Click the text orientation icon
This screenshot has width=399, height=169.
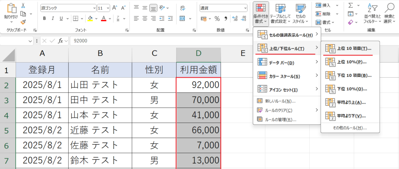161,8
